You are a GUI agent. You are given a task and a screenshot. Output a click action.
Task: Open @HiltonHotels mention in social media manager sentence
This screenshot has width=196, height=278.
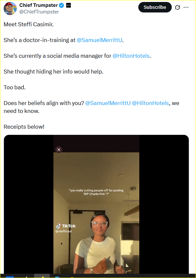(131, 56)
